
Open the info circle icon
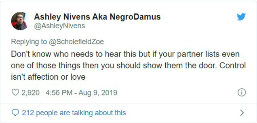tap(241, 93)
